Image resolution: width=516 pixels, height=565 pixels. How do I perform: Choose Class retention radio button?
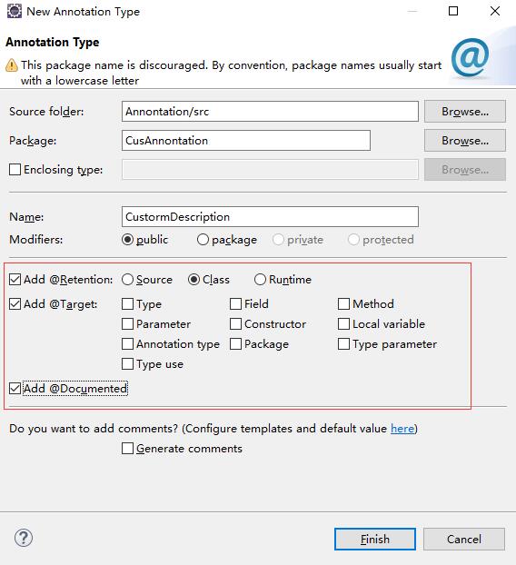pos(193,280)
